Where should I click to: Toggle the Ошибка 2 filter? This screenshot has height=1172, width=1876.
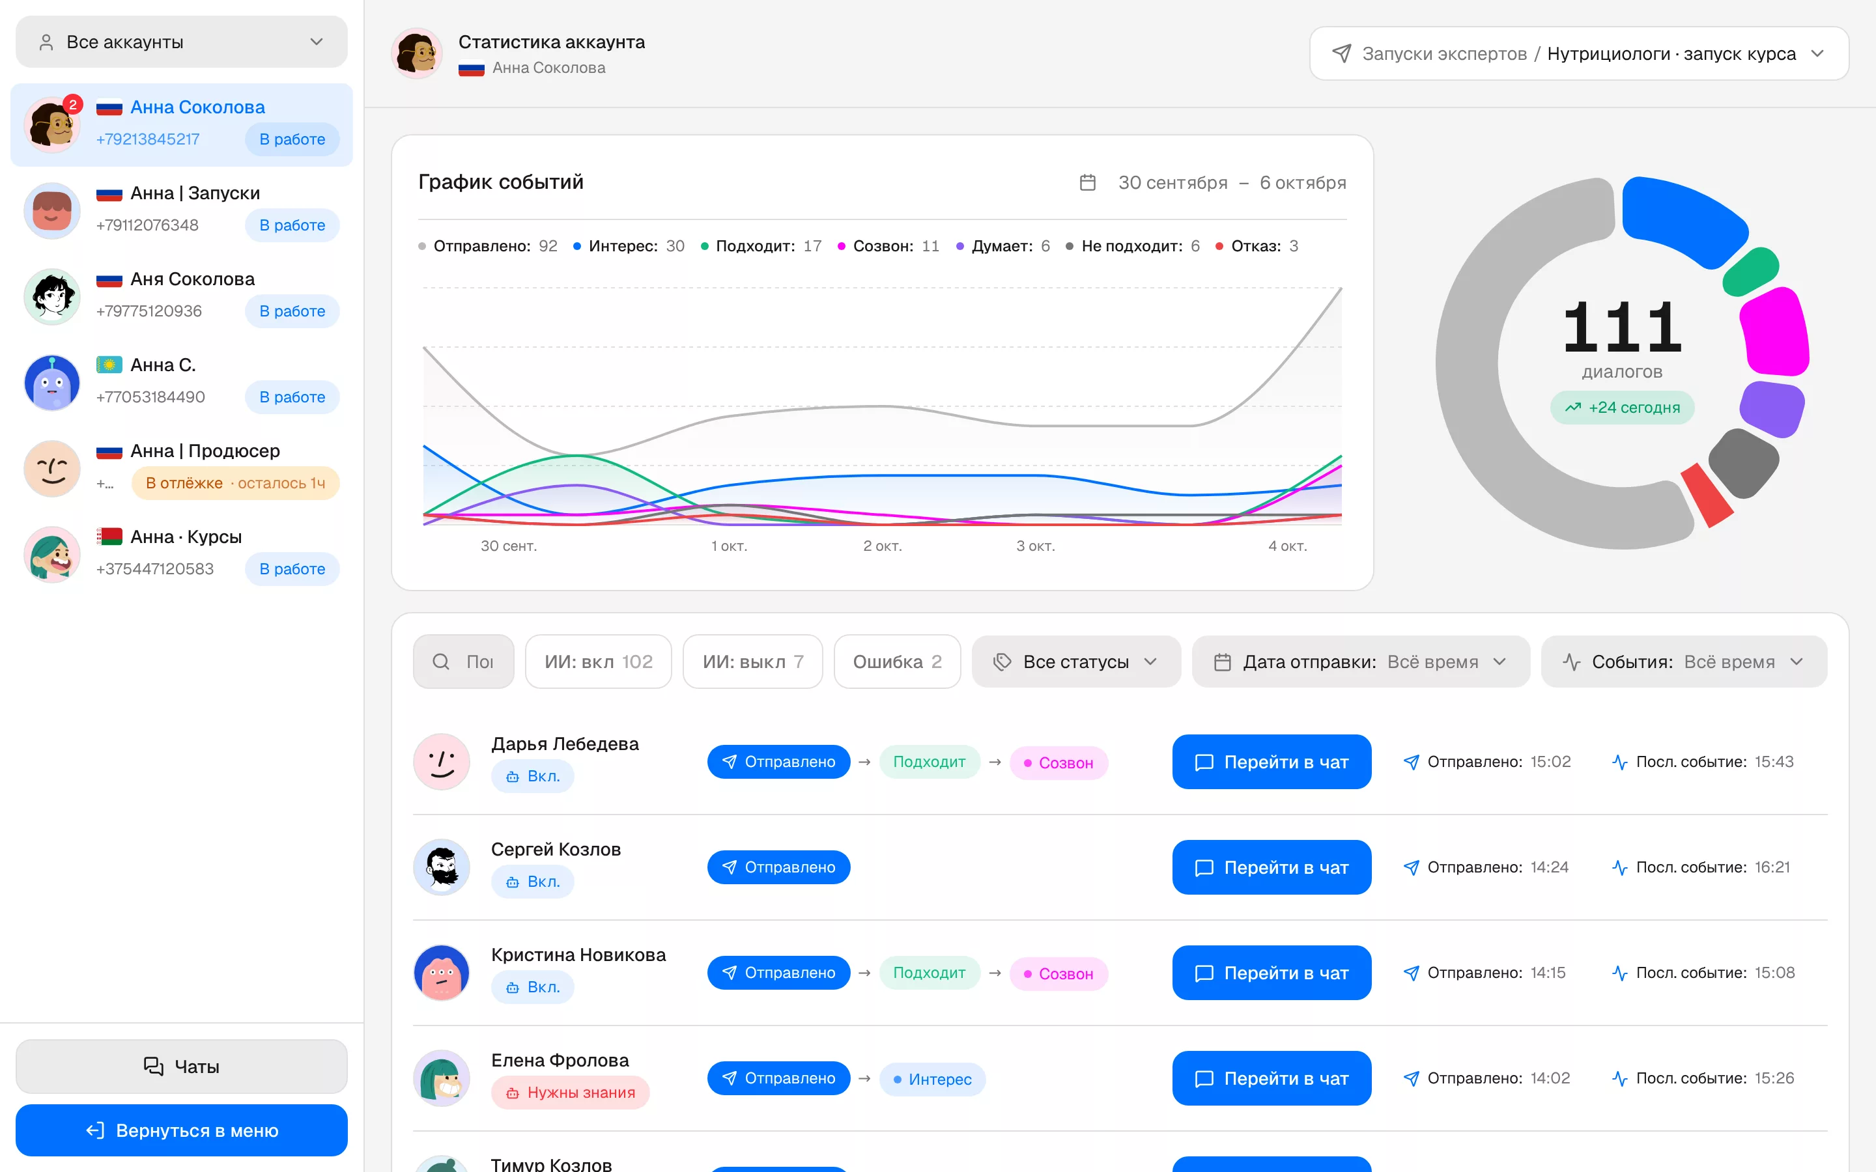pos(897,661)
